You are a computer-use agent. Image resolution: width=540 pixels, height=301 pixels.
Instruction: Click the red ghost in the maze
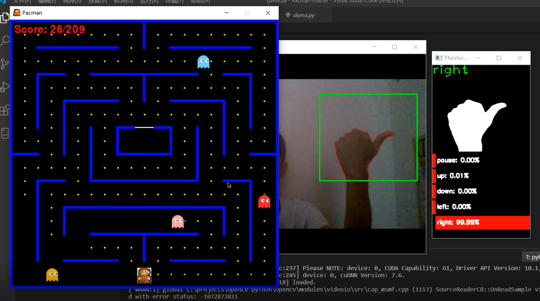264,202
